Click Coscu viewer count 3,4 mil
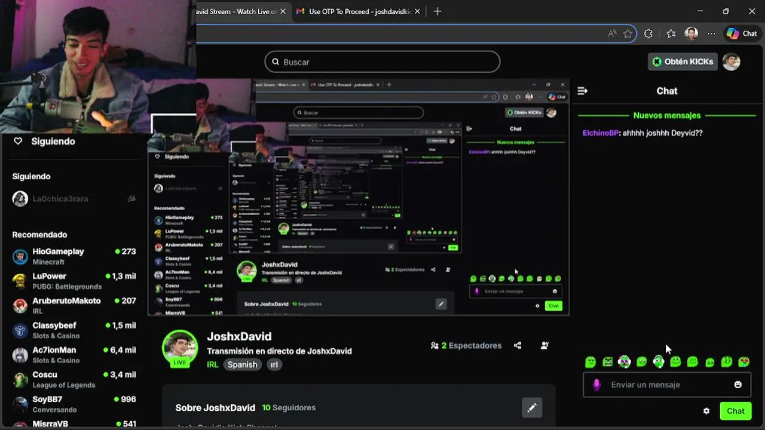The image size is (765, 430). tap(120, 374)
